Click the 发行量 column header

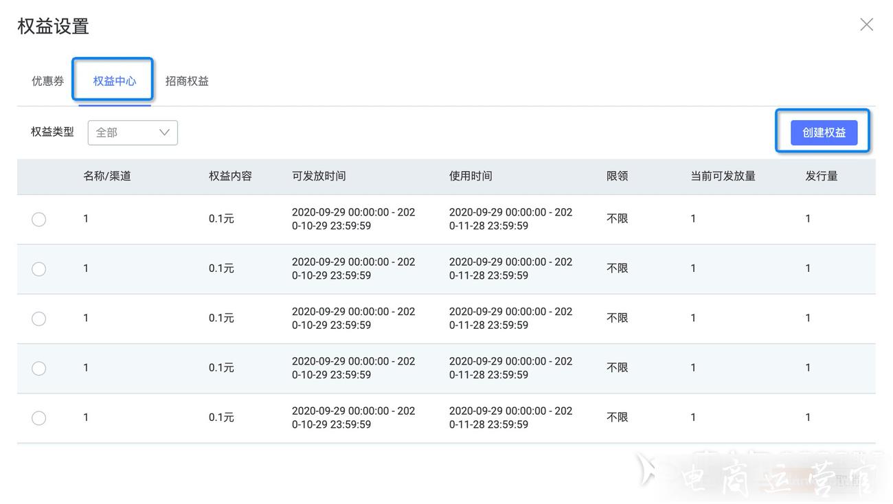[x=822, y=176]
